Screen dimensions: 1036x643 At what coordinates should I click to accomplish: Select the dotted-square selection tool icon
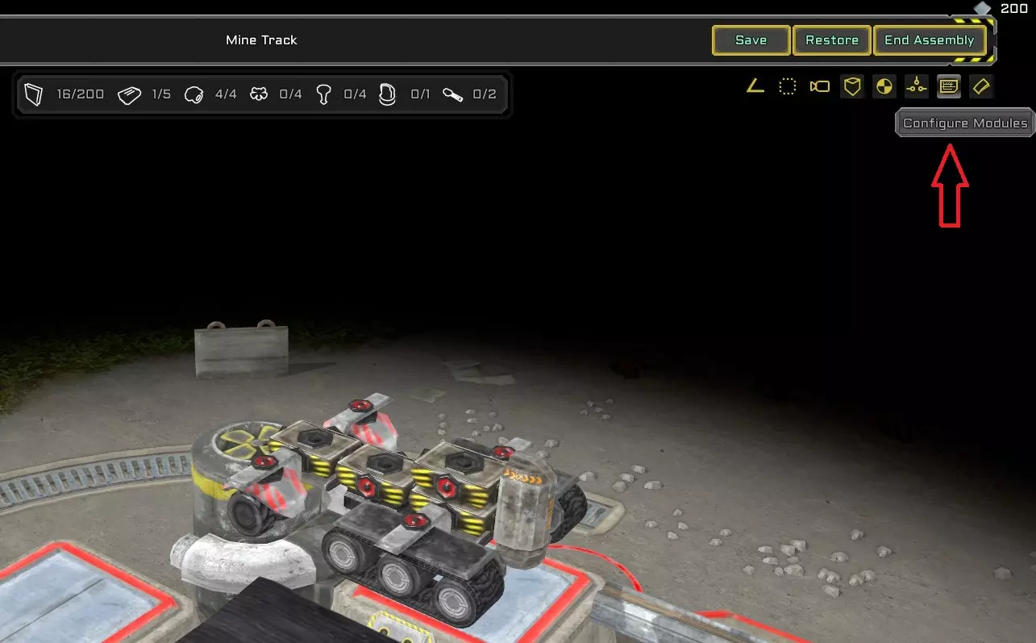(788, 86)
